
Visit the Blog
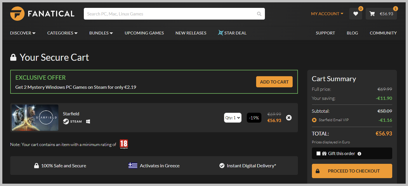pos(352,33)
